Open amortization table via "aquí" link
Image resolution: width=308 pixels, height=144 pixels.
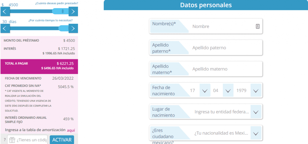coord(71,130)
